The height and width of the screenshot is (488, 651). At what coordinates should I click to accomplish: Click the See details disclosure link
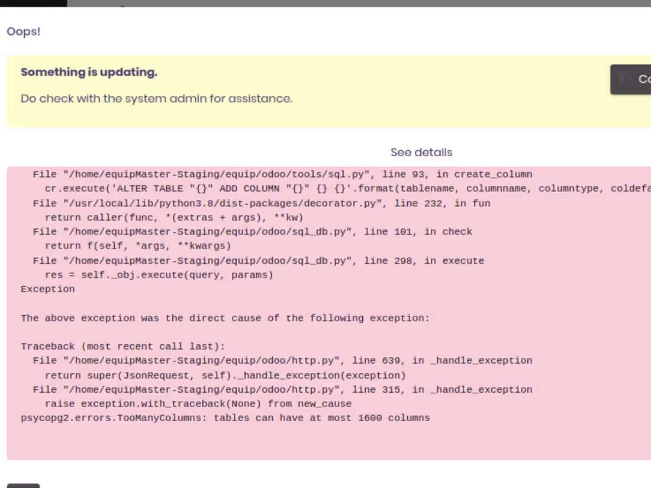point(421,152)
